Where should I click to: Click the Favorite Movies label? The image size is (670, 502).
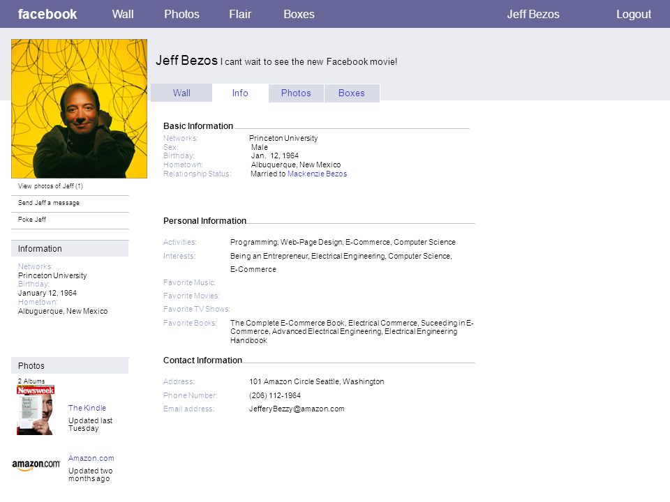click(191, 296)
